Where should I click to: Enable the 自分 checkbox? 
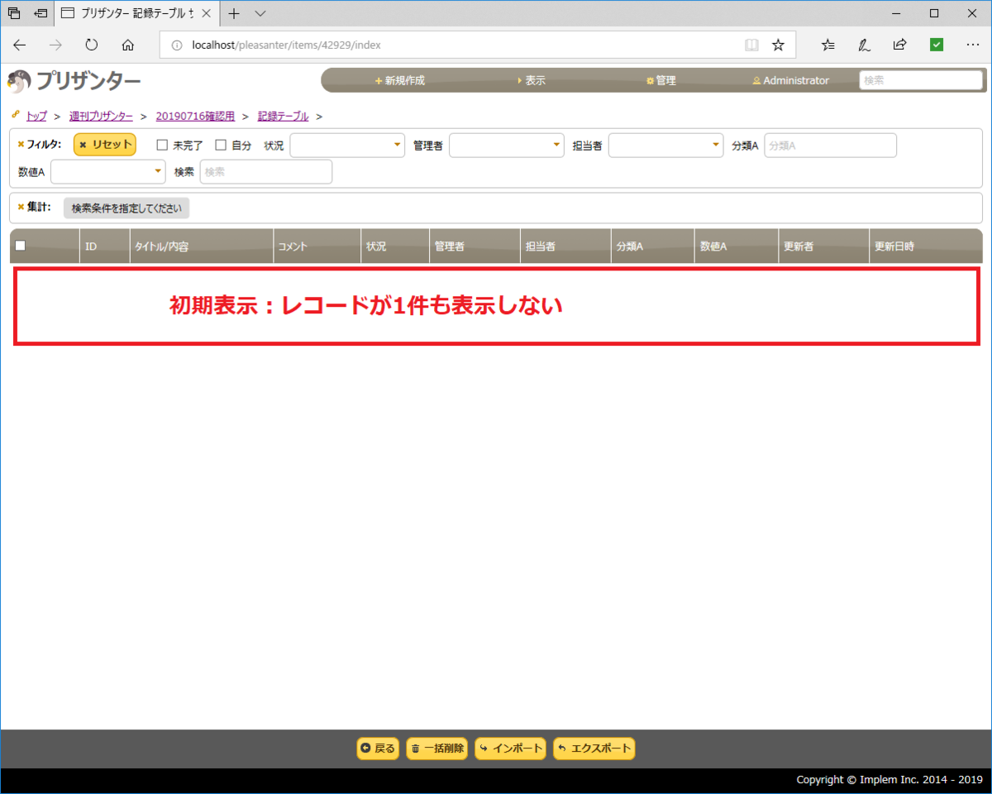[221, 146]
